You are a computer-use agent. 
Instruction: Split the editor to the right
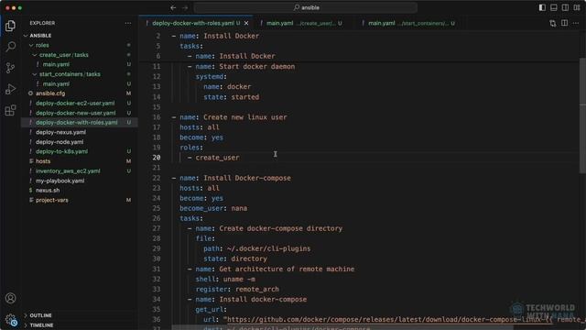tap(564, 23)
